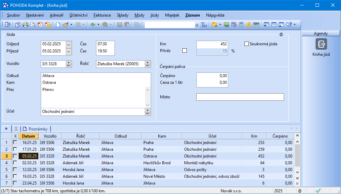
Task: Click the document copies report icon
Action: coord(18,25)
